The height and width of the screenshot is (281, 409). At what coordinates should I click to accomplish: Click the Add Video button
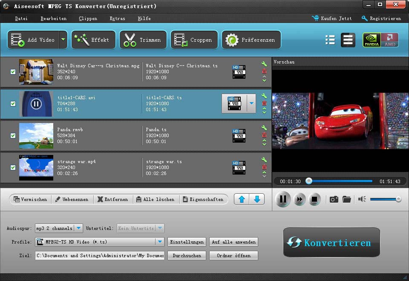(x=33, y=40)
